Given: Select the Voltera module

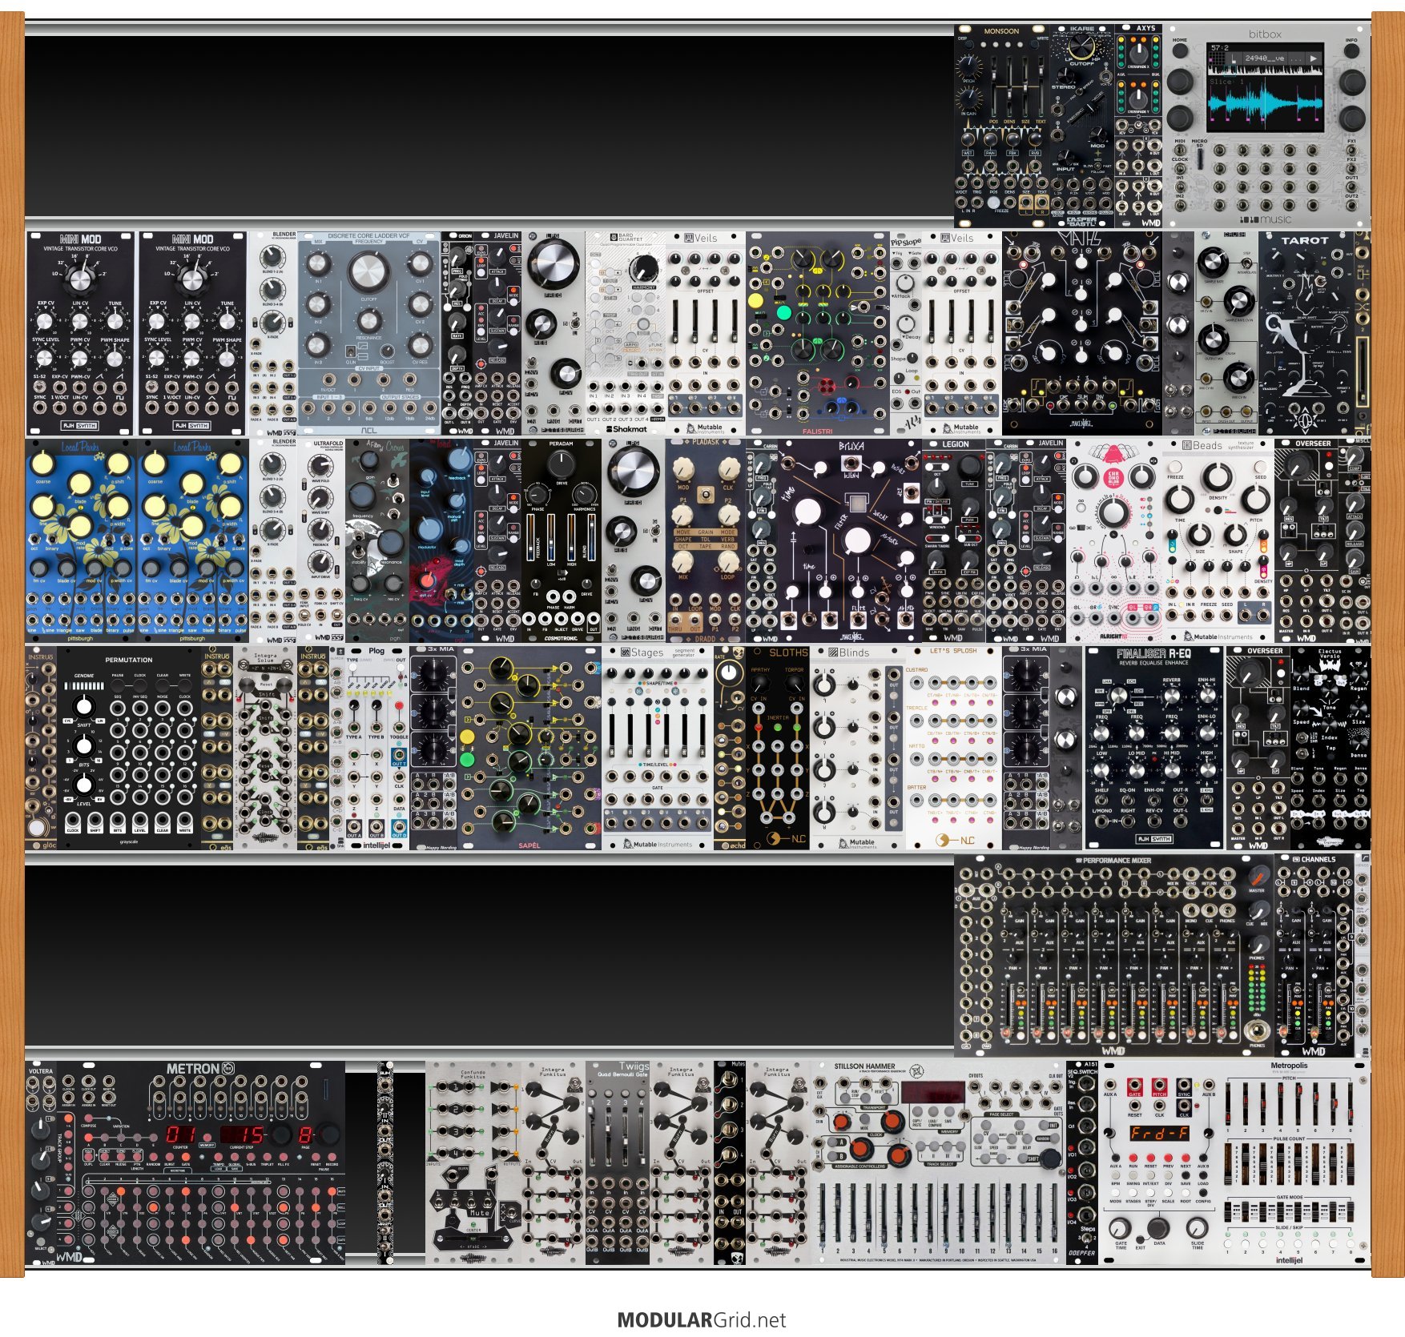Looking at the screenshot, I should [41, 1162].
